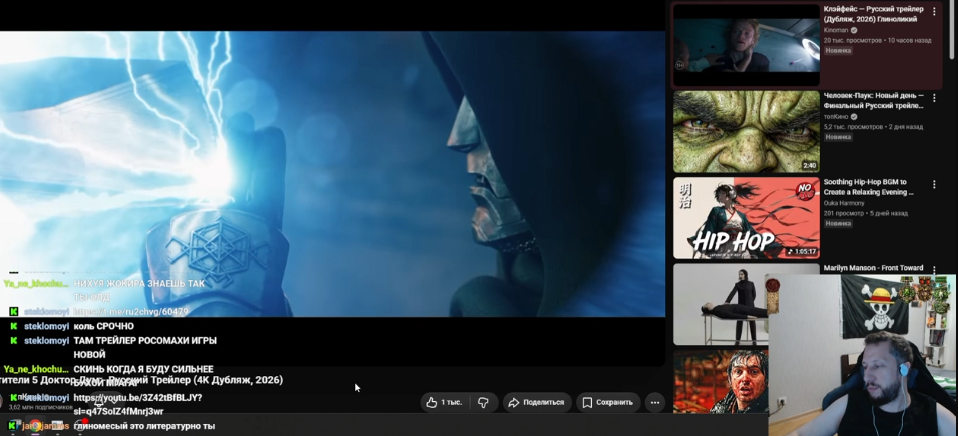
Task: Select username steklomoyi beside 'ТАМ ТРЕЙЛЕР РОСОМАХИ'
Action: pos(46,341)
